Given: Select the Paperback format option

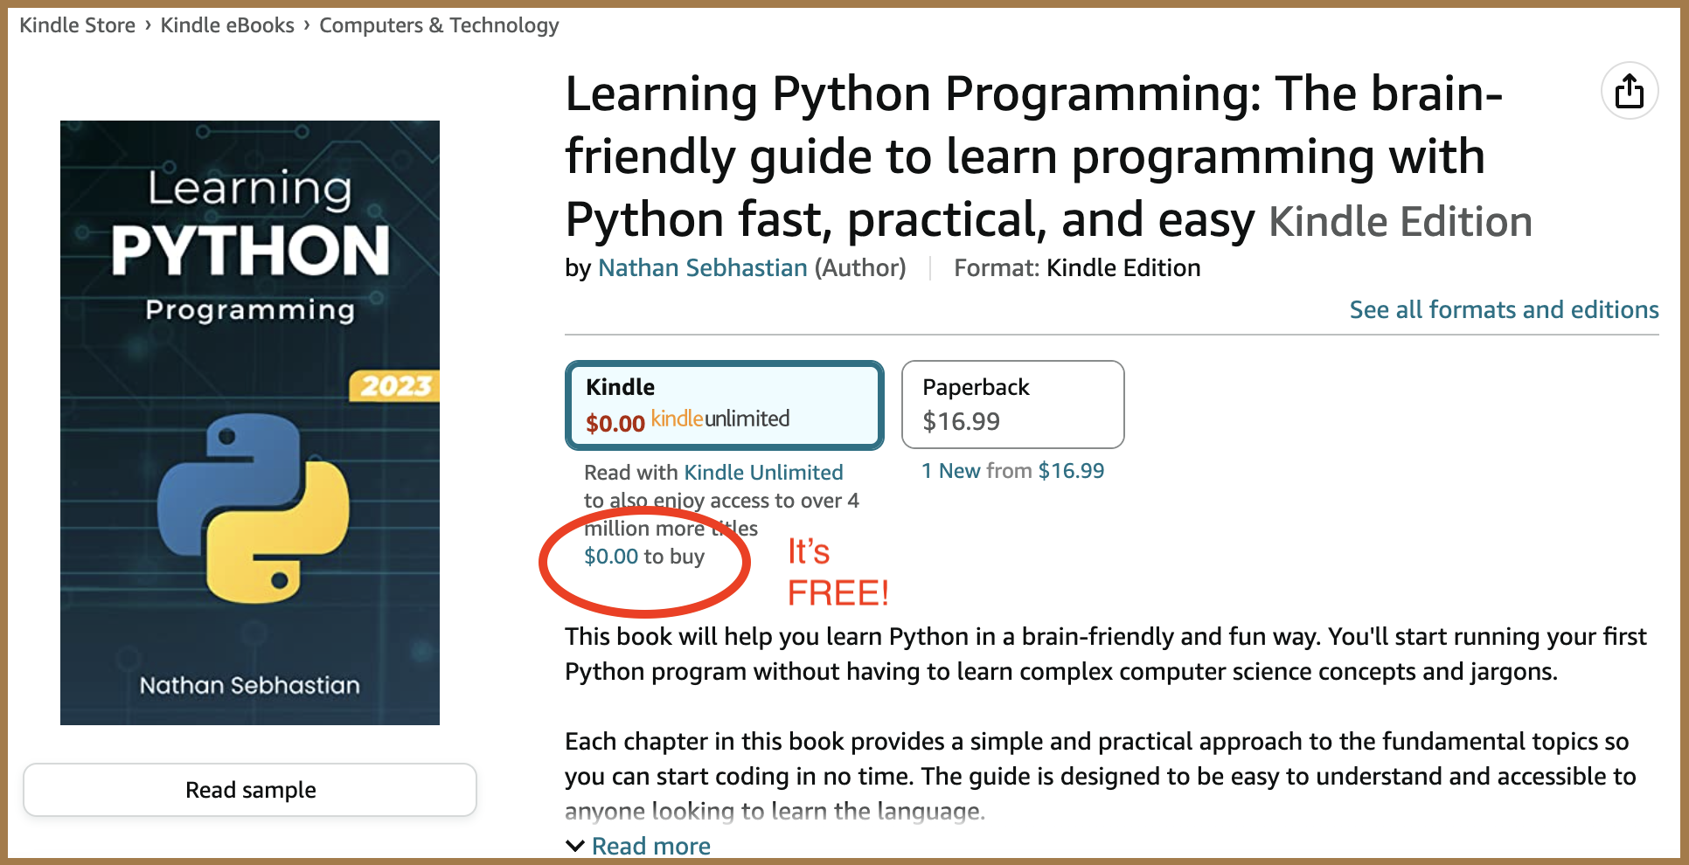Looking at the screenshot, I should [x=1012, y=405].
